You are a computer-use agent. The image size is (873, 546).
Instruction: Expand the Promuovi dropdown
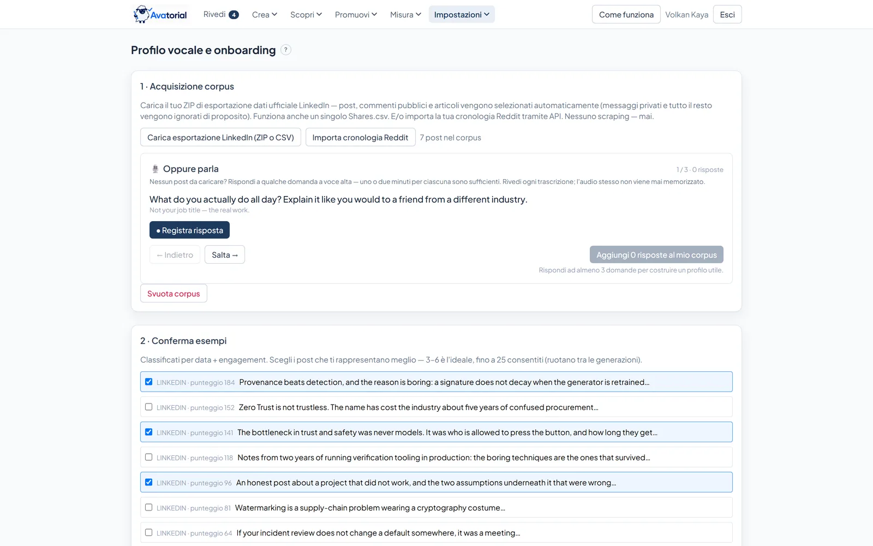356,15
